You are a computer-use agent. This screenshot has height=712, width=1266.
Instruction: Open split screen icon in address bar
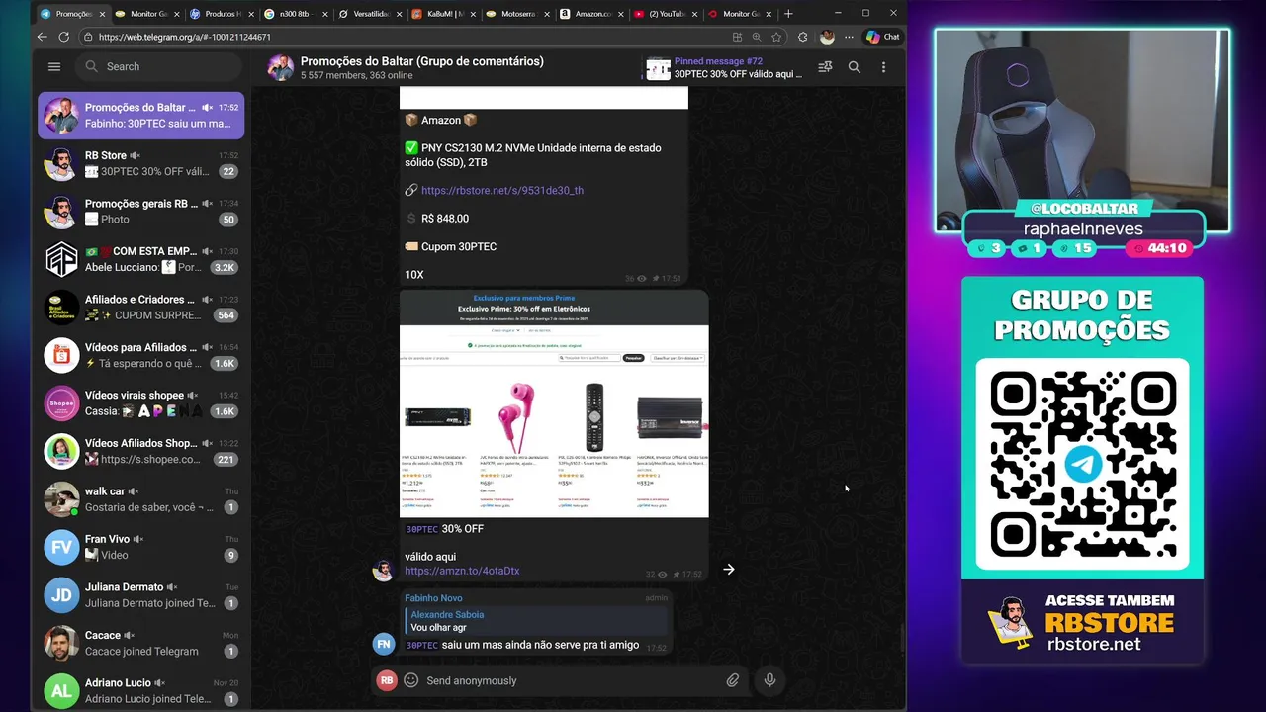click(x=737, y=37)
